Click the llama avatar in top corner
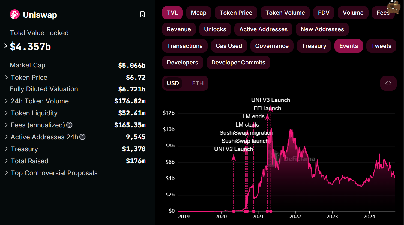This screenshot has width=404, height=225. click(x=393, y=7)
